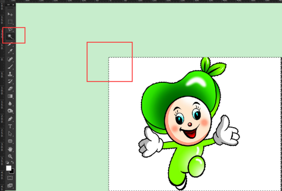The height and width of the screenshot is (191, 282).
Task: Select the Horizontal Type tool
Action: point(10,126)
